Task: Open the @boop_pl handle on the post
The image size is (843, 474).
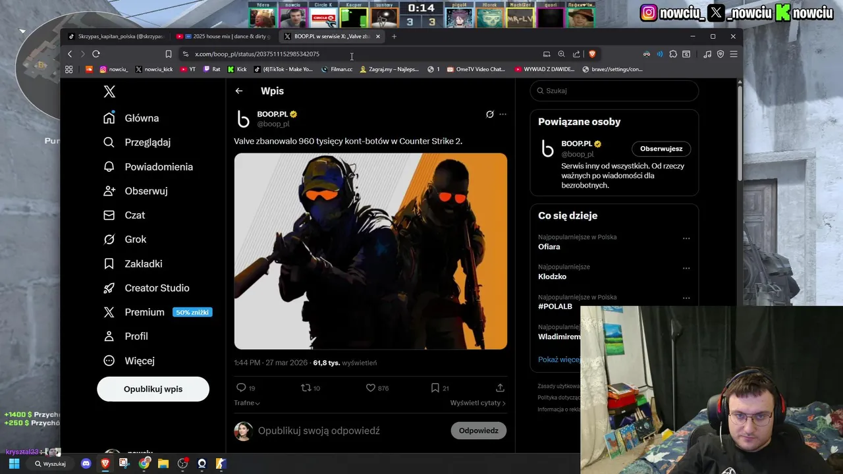Action: [273, 124]
